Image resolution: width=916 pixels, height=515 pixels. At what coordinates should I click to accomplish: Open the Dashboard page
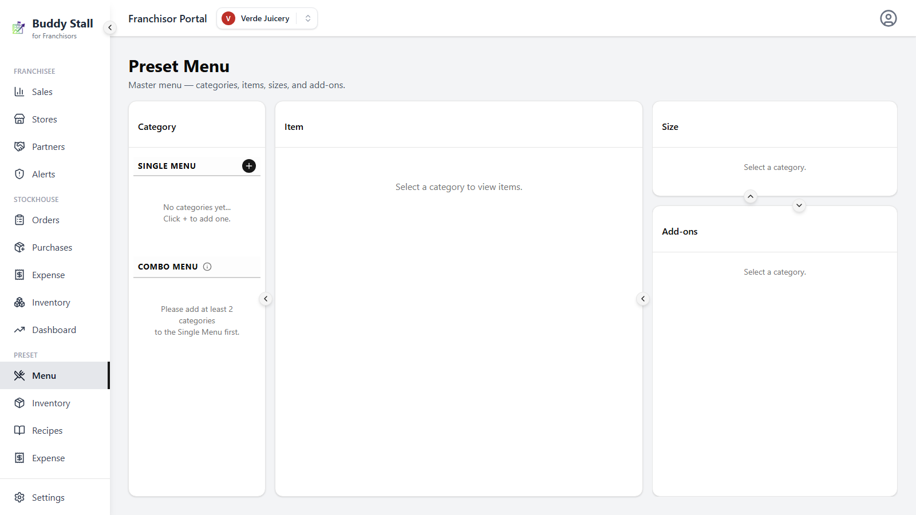pos(55,330)
